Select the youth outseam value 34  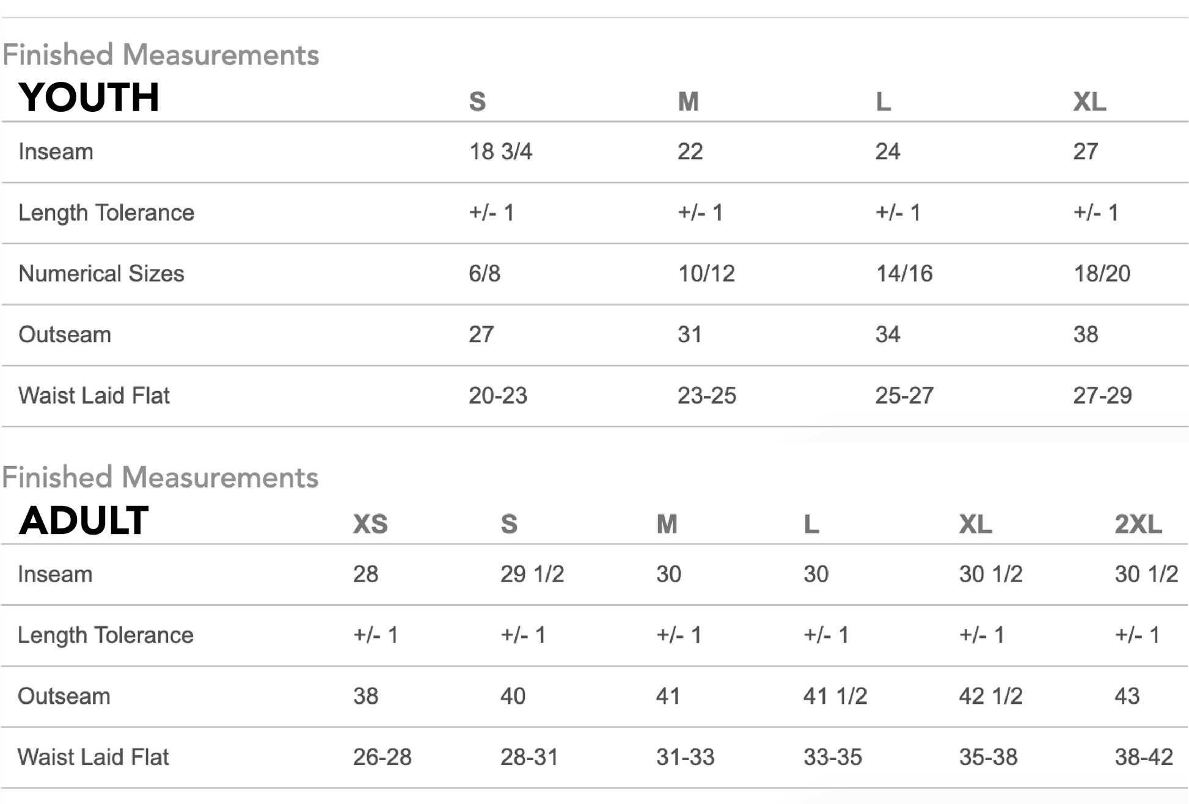tap(888, 335)
